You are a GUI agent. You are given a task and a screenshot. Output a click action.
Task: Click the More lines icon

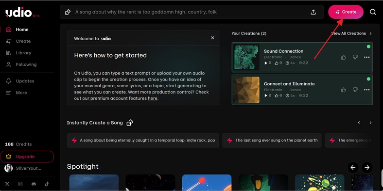coord(9,93)
